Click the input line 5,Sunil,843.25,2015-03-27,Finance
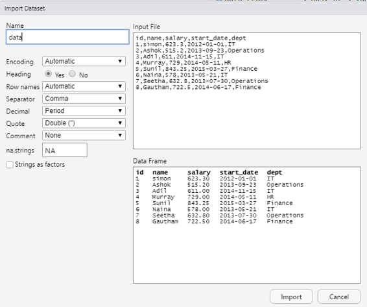The height and width of the screenshot is (307, 367). [196, 69]
